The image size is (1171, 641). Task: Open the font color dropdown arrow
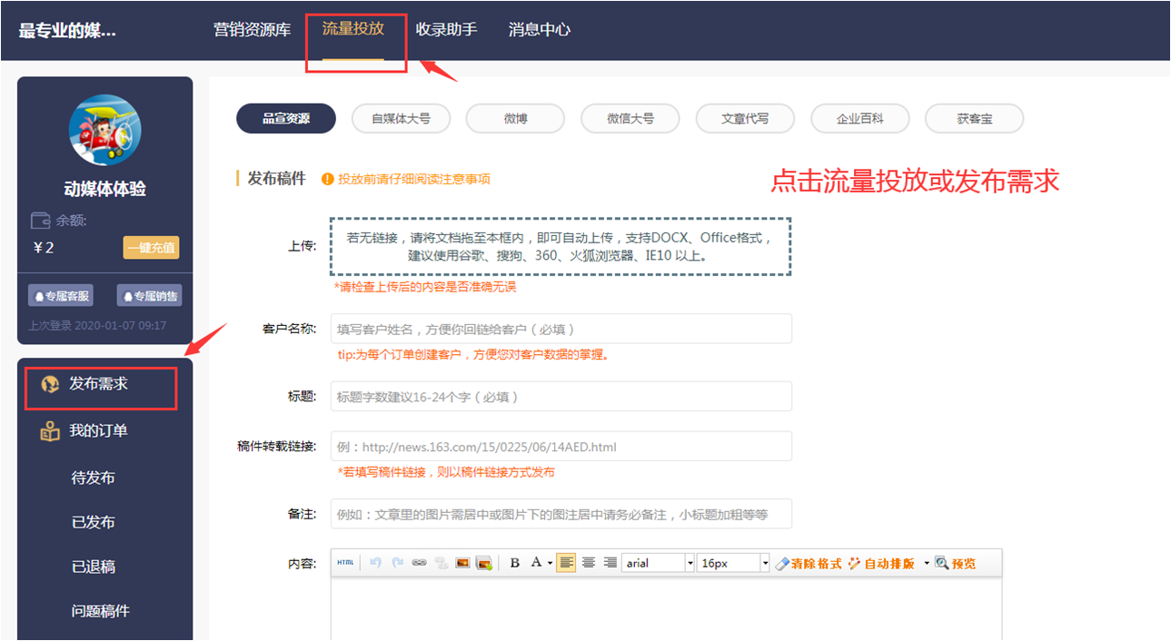pos(550,563)
